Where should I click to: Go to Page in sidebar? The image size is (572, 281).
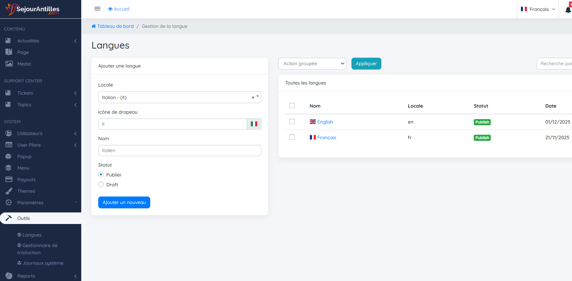tap(23, 52)
